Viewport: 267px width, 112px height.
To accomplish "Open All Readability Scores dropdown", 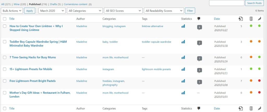I will 164,11.
